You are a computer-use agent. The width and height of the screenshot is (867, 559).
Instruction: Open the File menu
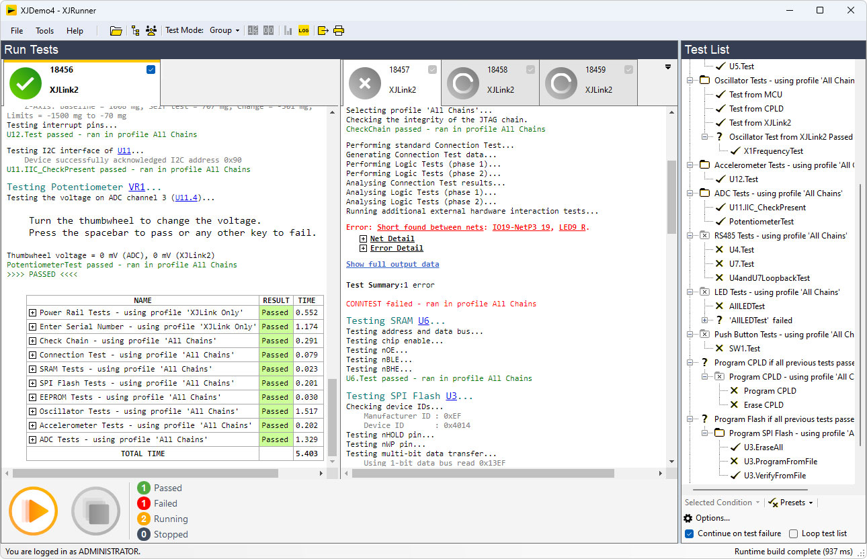tap(17, 30)
